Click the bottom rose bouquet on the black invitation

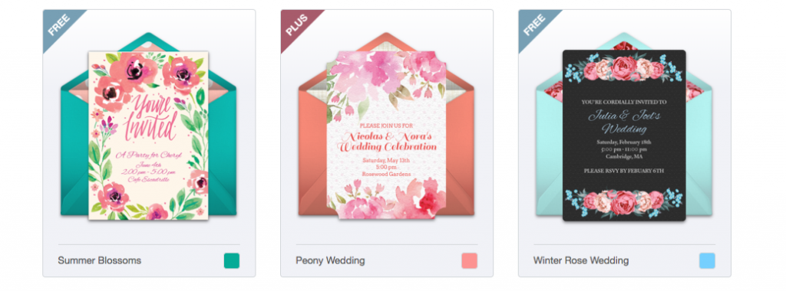pos(624,201)
